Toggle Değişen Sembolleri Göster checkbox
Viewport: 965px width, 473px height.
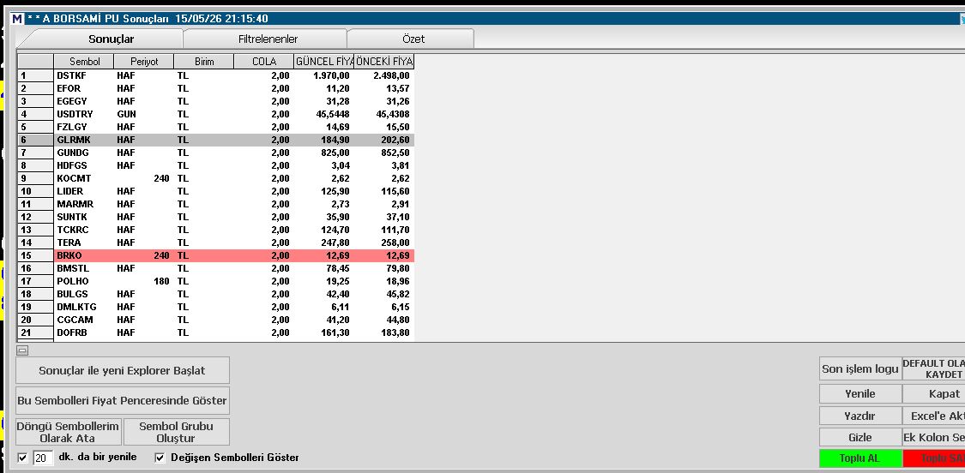tap(160, 458)
